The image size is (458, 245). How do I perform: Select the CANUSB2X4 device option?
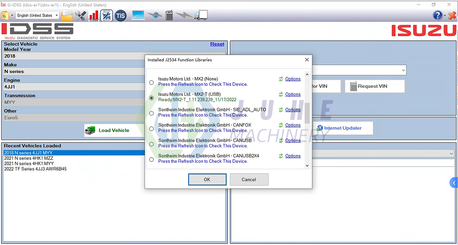click(x=151, y=159)
